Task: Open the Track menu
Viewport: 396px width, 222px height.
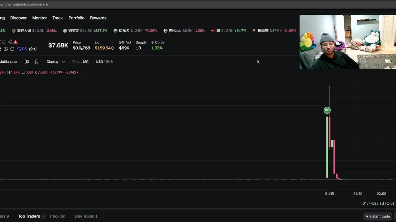Action: [x=58, y=18]
